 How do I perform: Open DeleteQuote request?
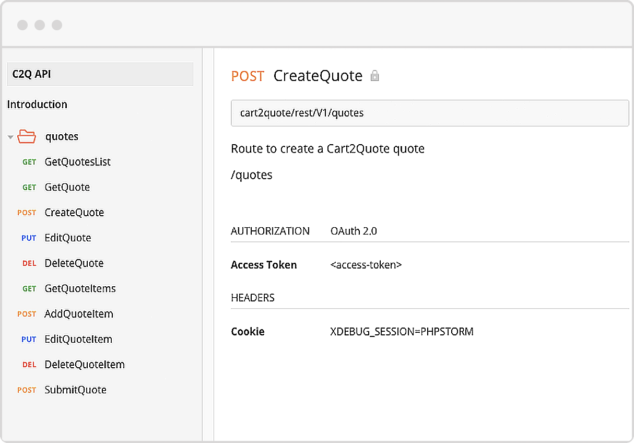(74, 263)
